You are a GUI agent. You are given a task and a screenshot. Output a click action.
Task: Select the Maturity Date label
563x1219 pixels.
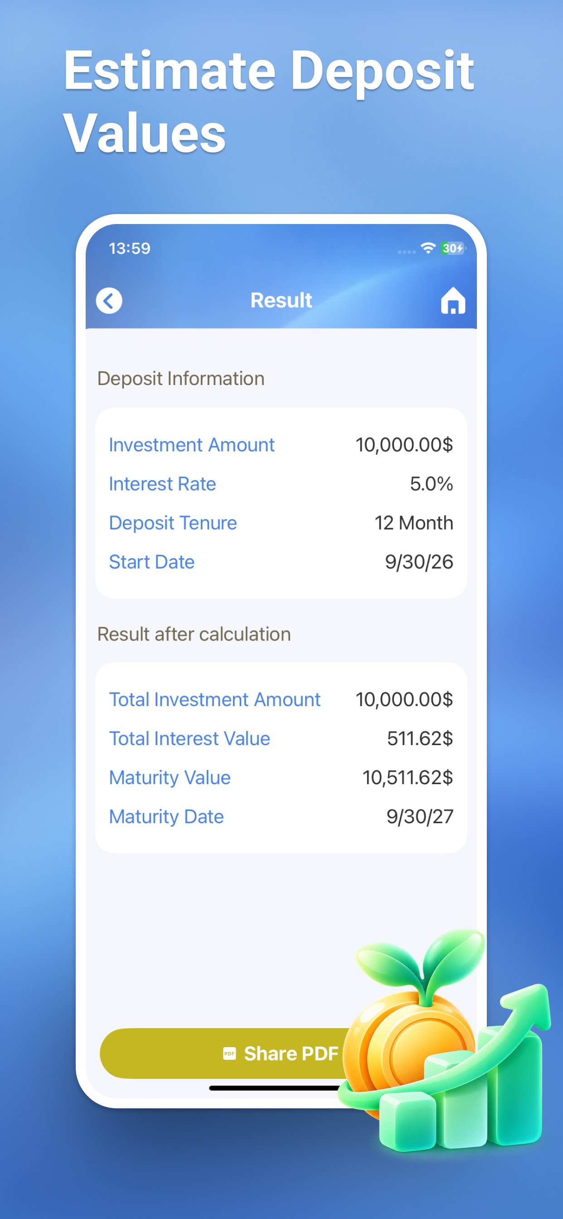tap(166, 816)
